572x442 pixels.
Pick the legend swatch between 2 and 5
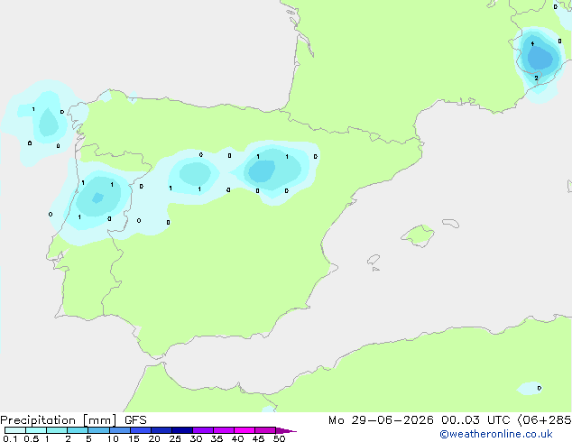[x=78, y=430]
